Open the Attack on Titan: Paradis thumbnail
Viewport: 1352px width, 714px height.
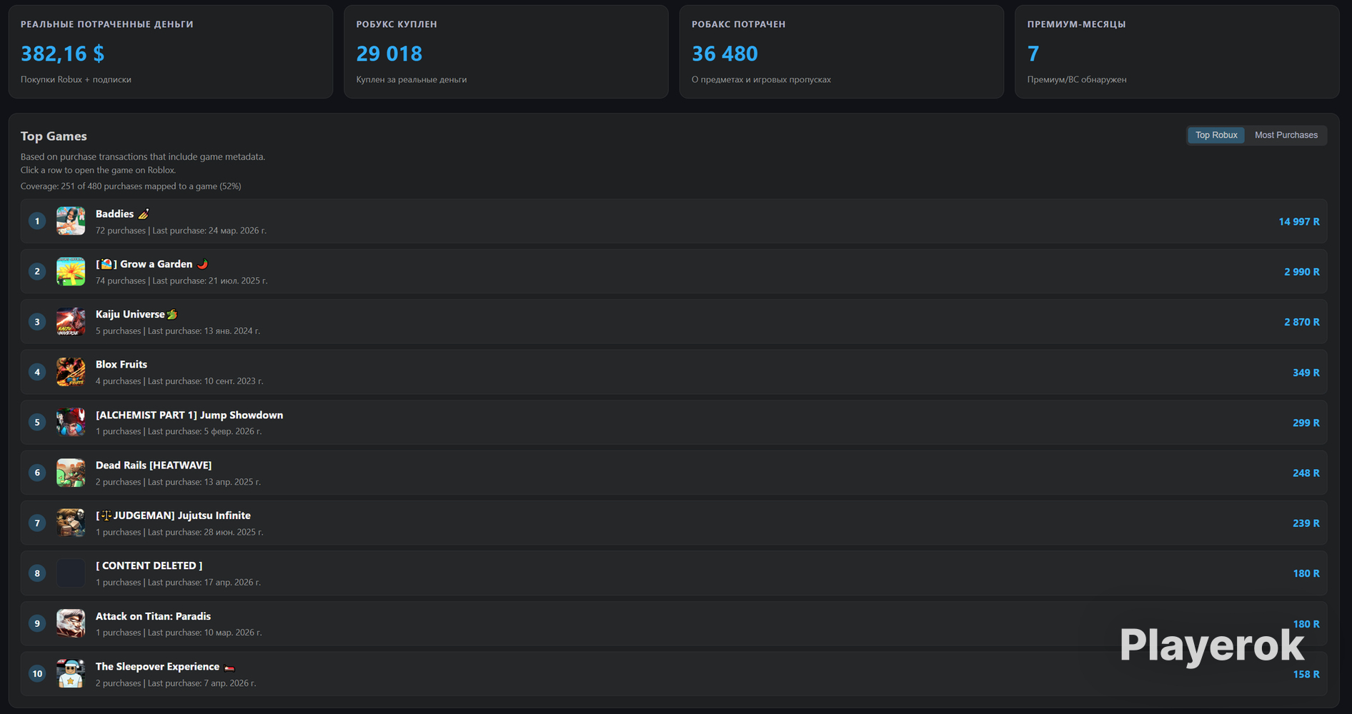point(71,623)
